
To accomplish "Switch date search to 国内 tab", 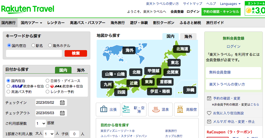I will [x=63, y=70].
